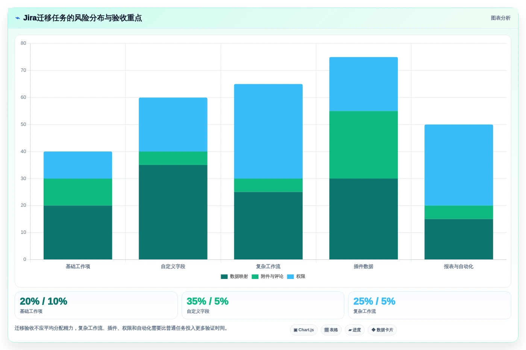Toggle 附件与评论 legend series

tap(267, 277)
